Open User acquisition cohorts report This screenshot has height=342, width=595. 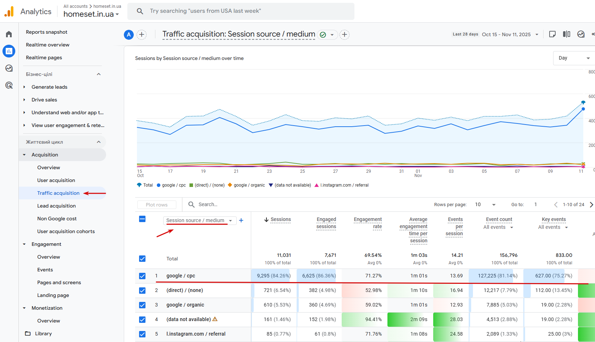coord(66,231)
